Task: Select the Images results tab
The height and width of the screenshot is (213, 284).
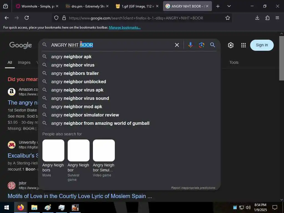Action: click(24, 62)
